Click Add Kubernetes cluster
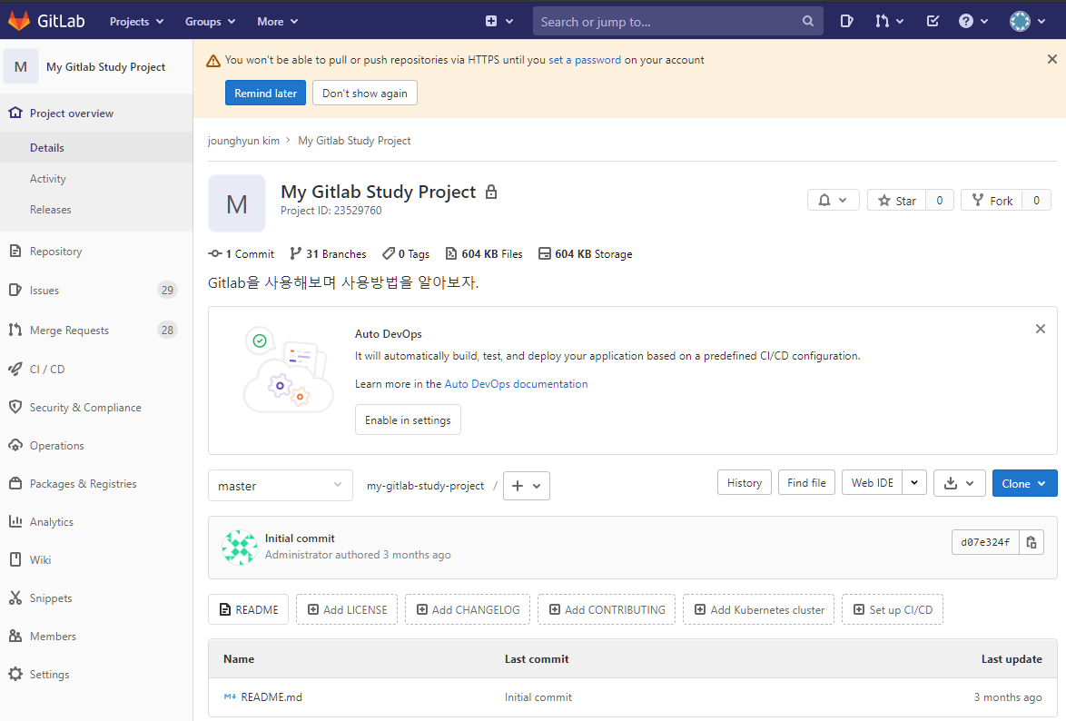 point(759,609)
